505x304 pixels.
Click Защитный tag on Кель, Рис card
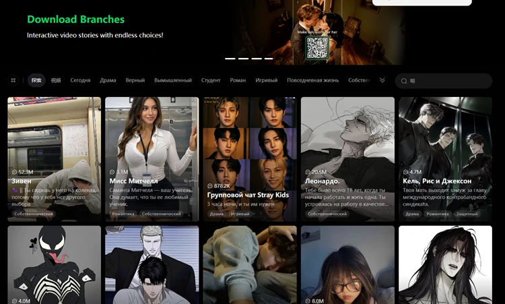click(467, 214)
